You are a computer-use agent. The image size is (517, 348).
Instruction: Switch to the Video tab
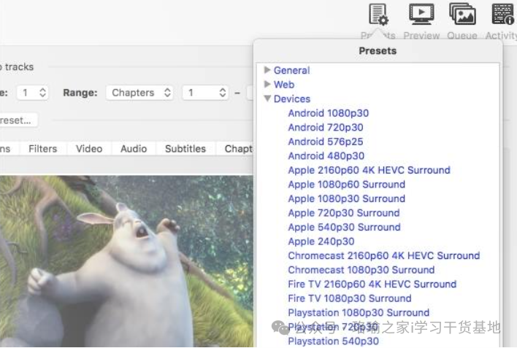coord(89,148)
